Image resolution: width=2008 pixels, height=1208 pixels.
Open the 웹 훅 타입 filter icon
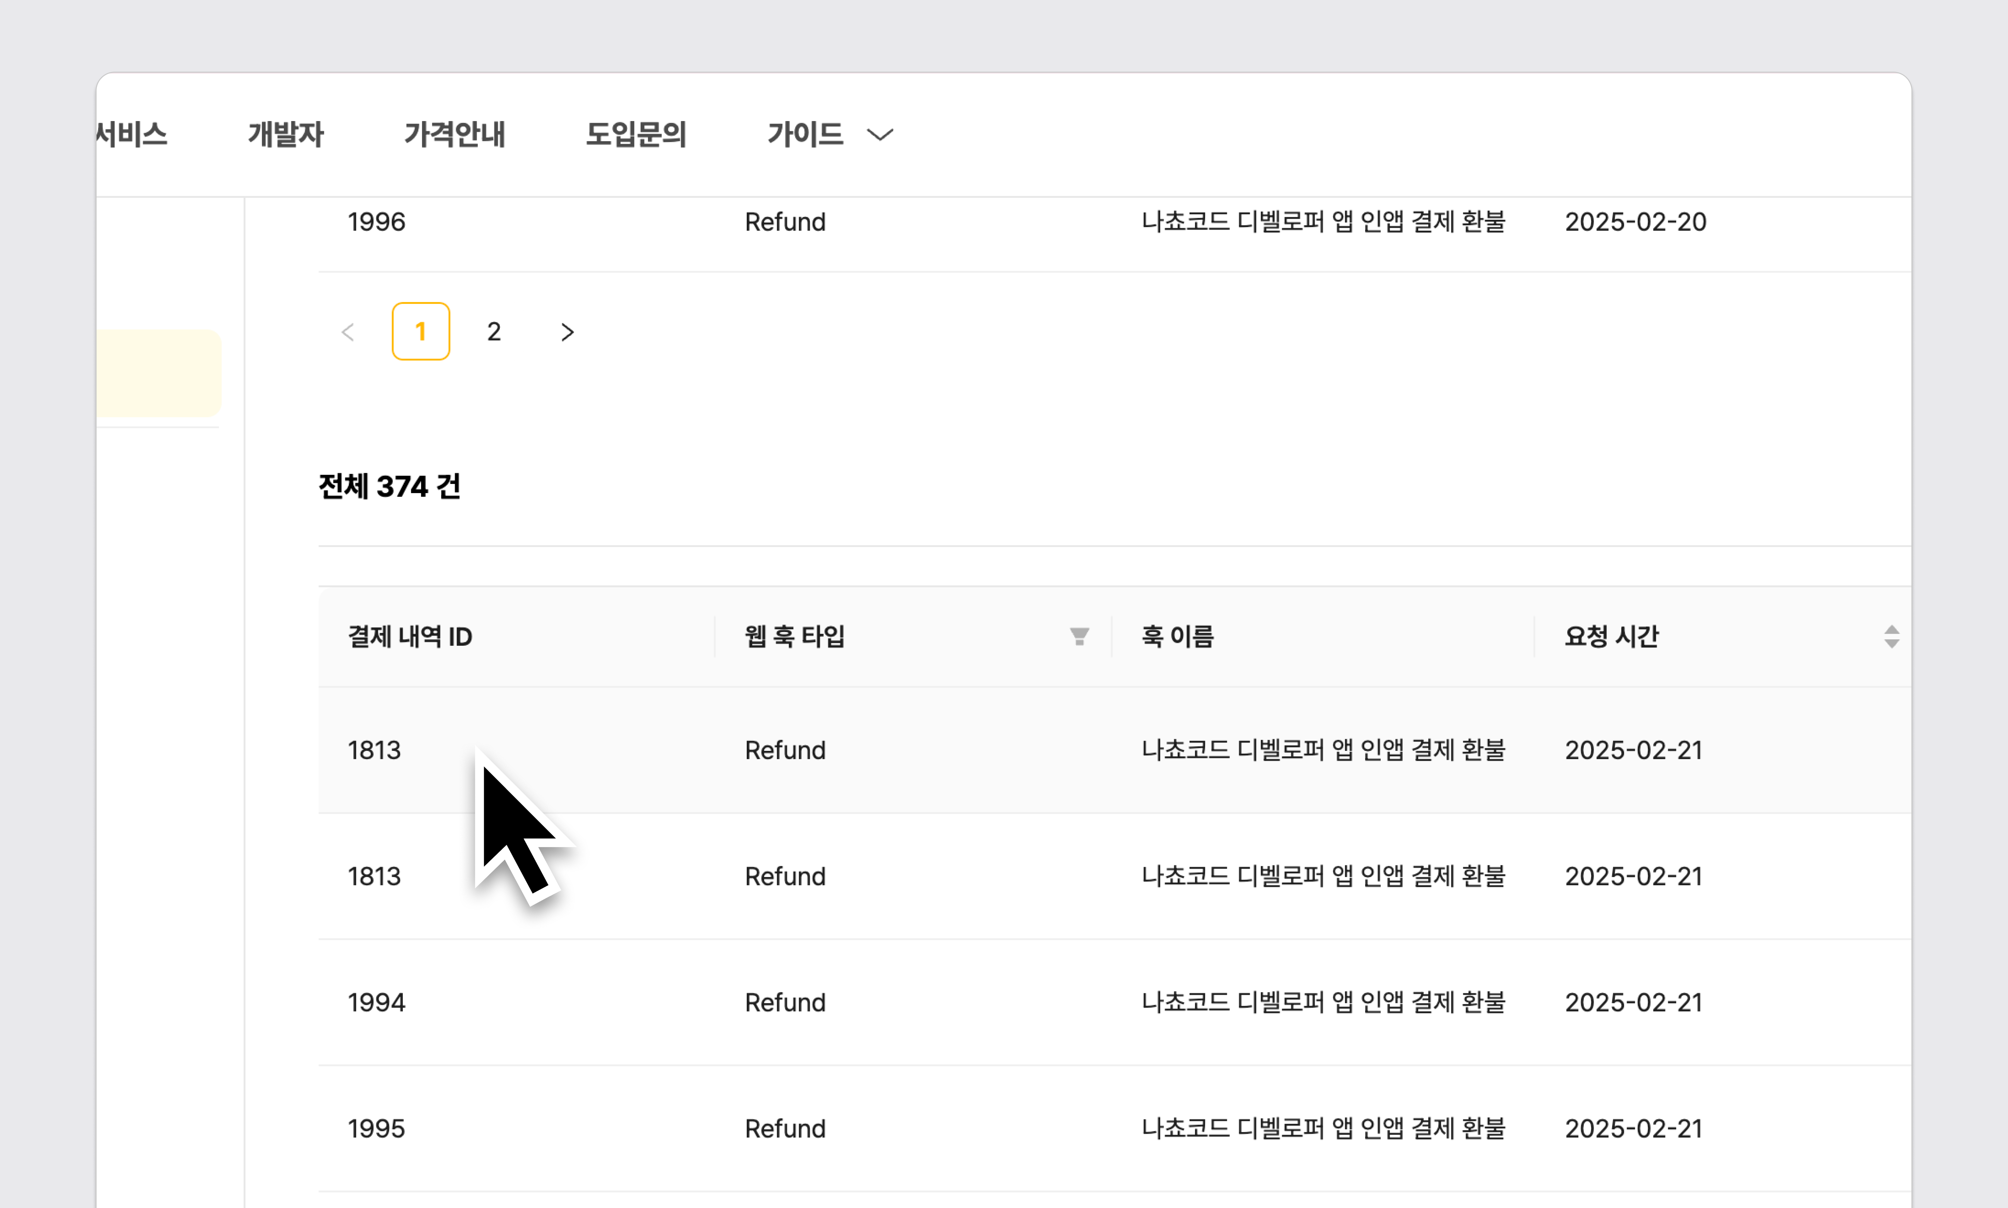1079,636
